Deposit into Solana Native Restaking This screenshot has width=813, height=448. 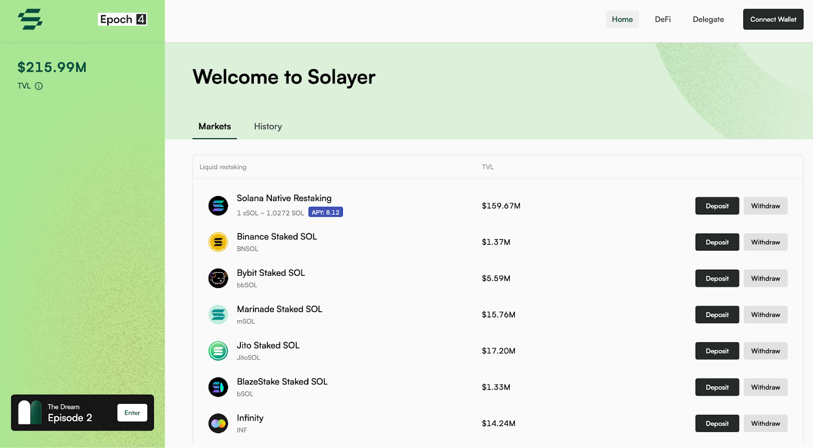pos(717,206)
